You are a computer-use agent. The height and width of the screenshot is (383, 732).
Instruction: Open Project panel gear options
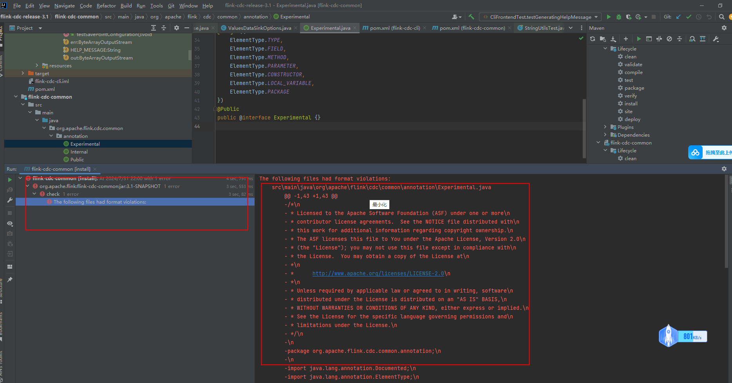pyautogui.click(x=177, y=28)
